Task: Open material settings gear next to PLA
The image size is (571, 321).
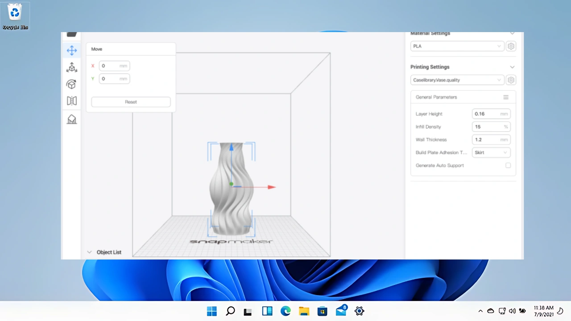Action: click(511, 46)
